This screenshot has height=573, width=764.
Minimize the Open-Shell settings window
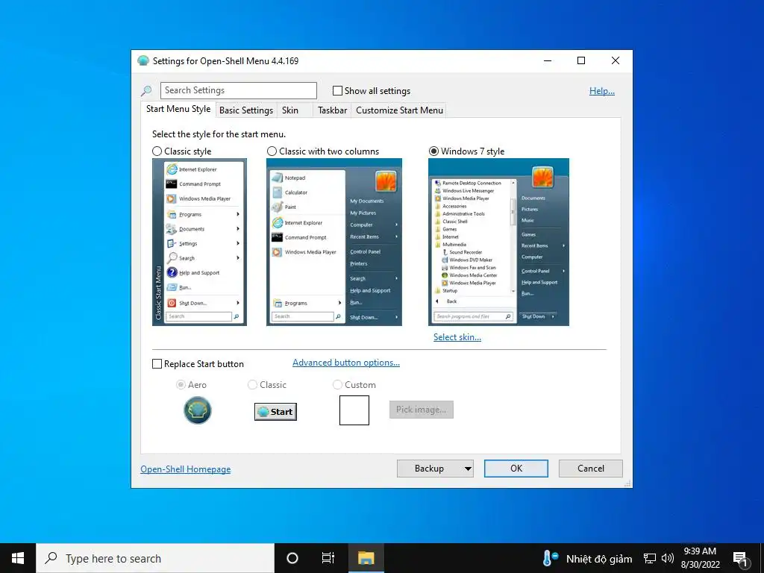[x=548, y=60]
